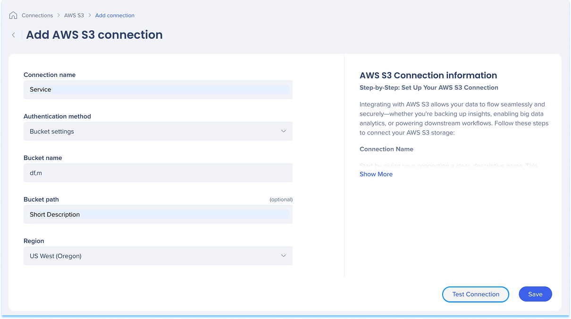Open the Authentication method dropdown
This screenshot has width=571, height=319.
(x=158, y=131)
